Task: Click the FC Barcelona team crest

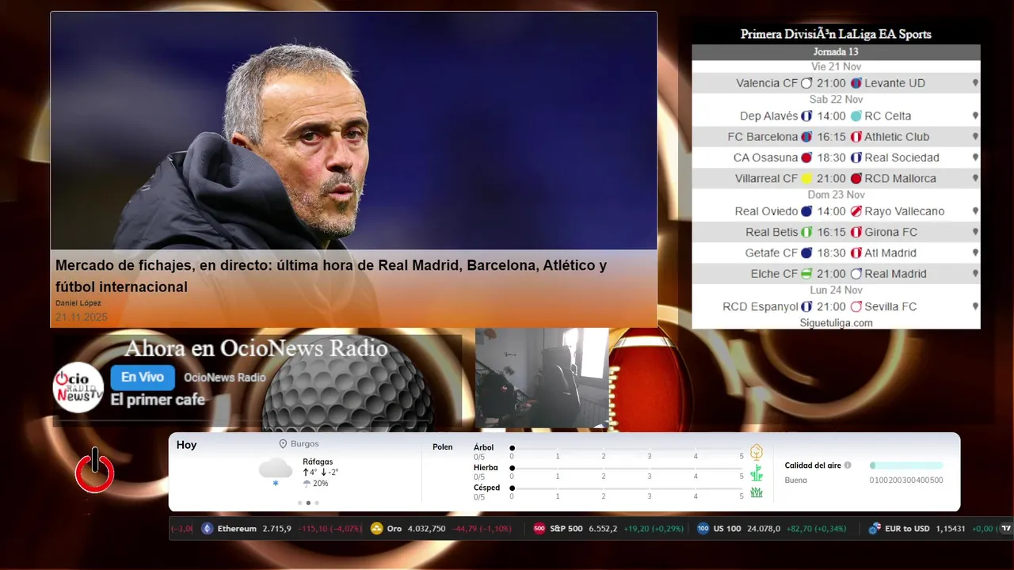Action: pos(806,137)
